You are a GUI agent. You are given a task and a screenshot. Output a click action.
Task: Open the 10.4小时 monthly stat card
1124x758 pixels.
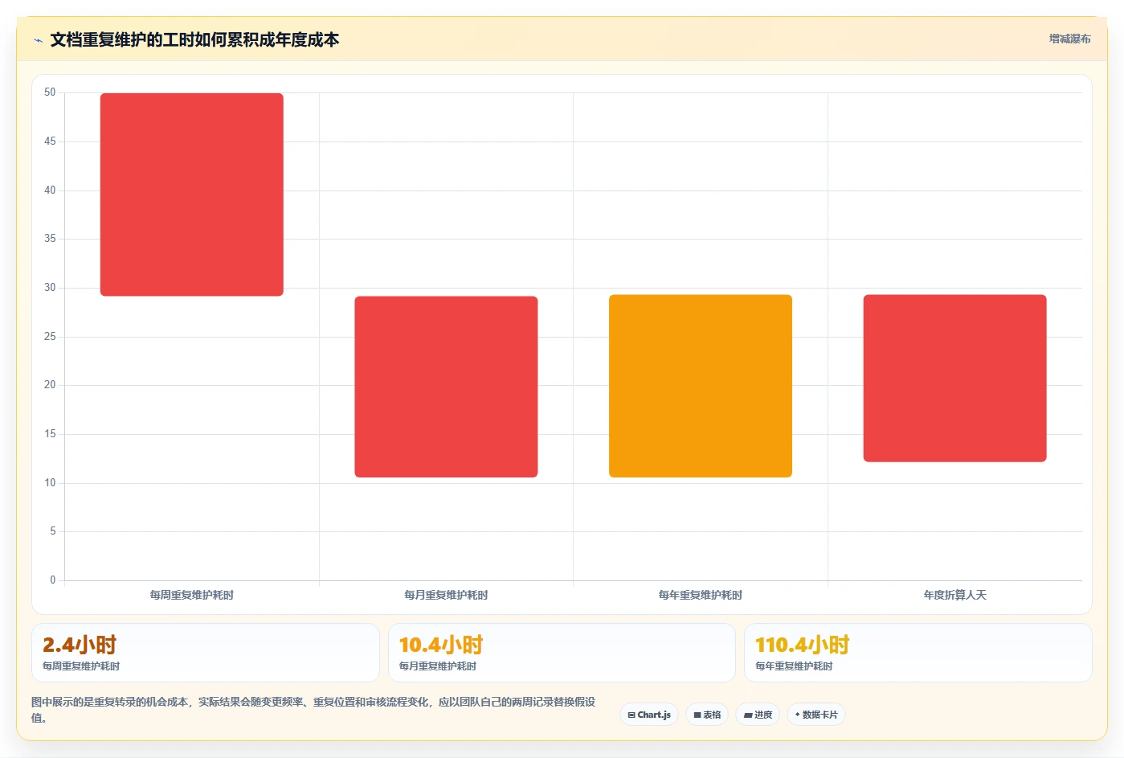click(562, 653)
